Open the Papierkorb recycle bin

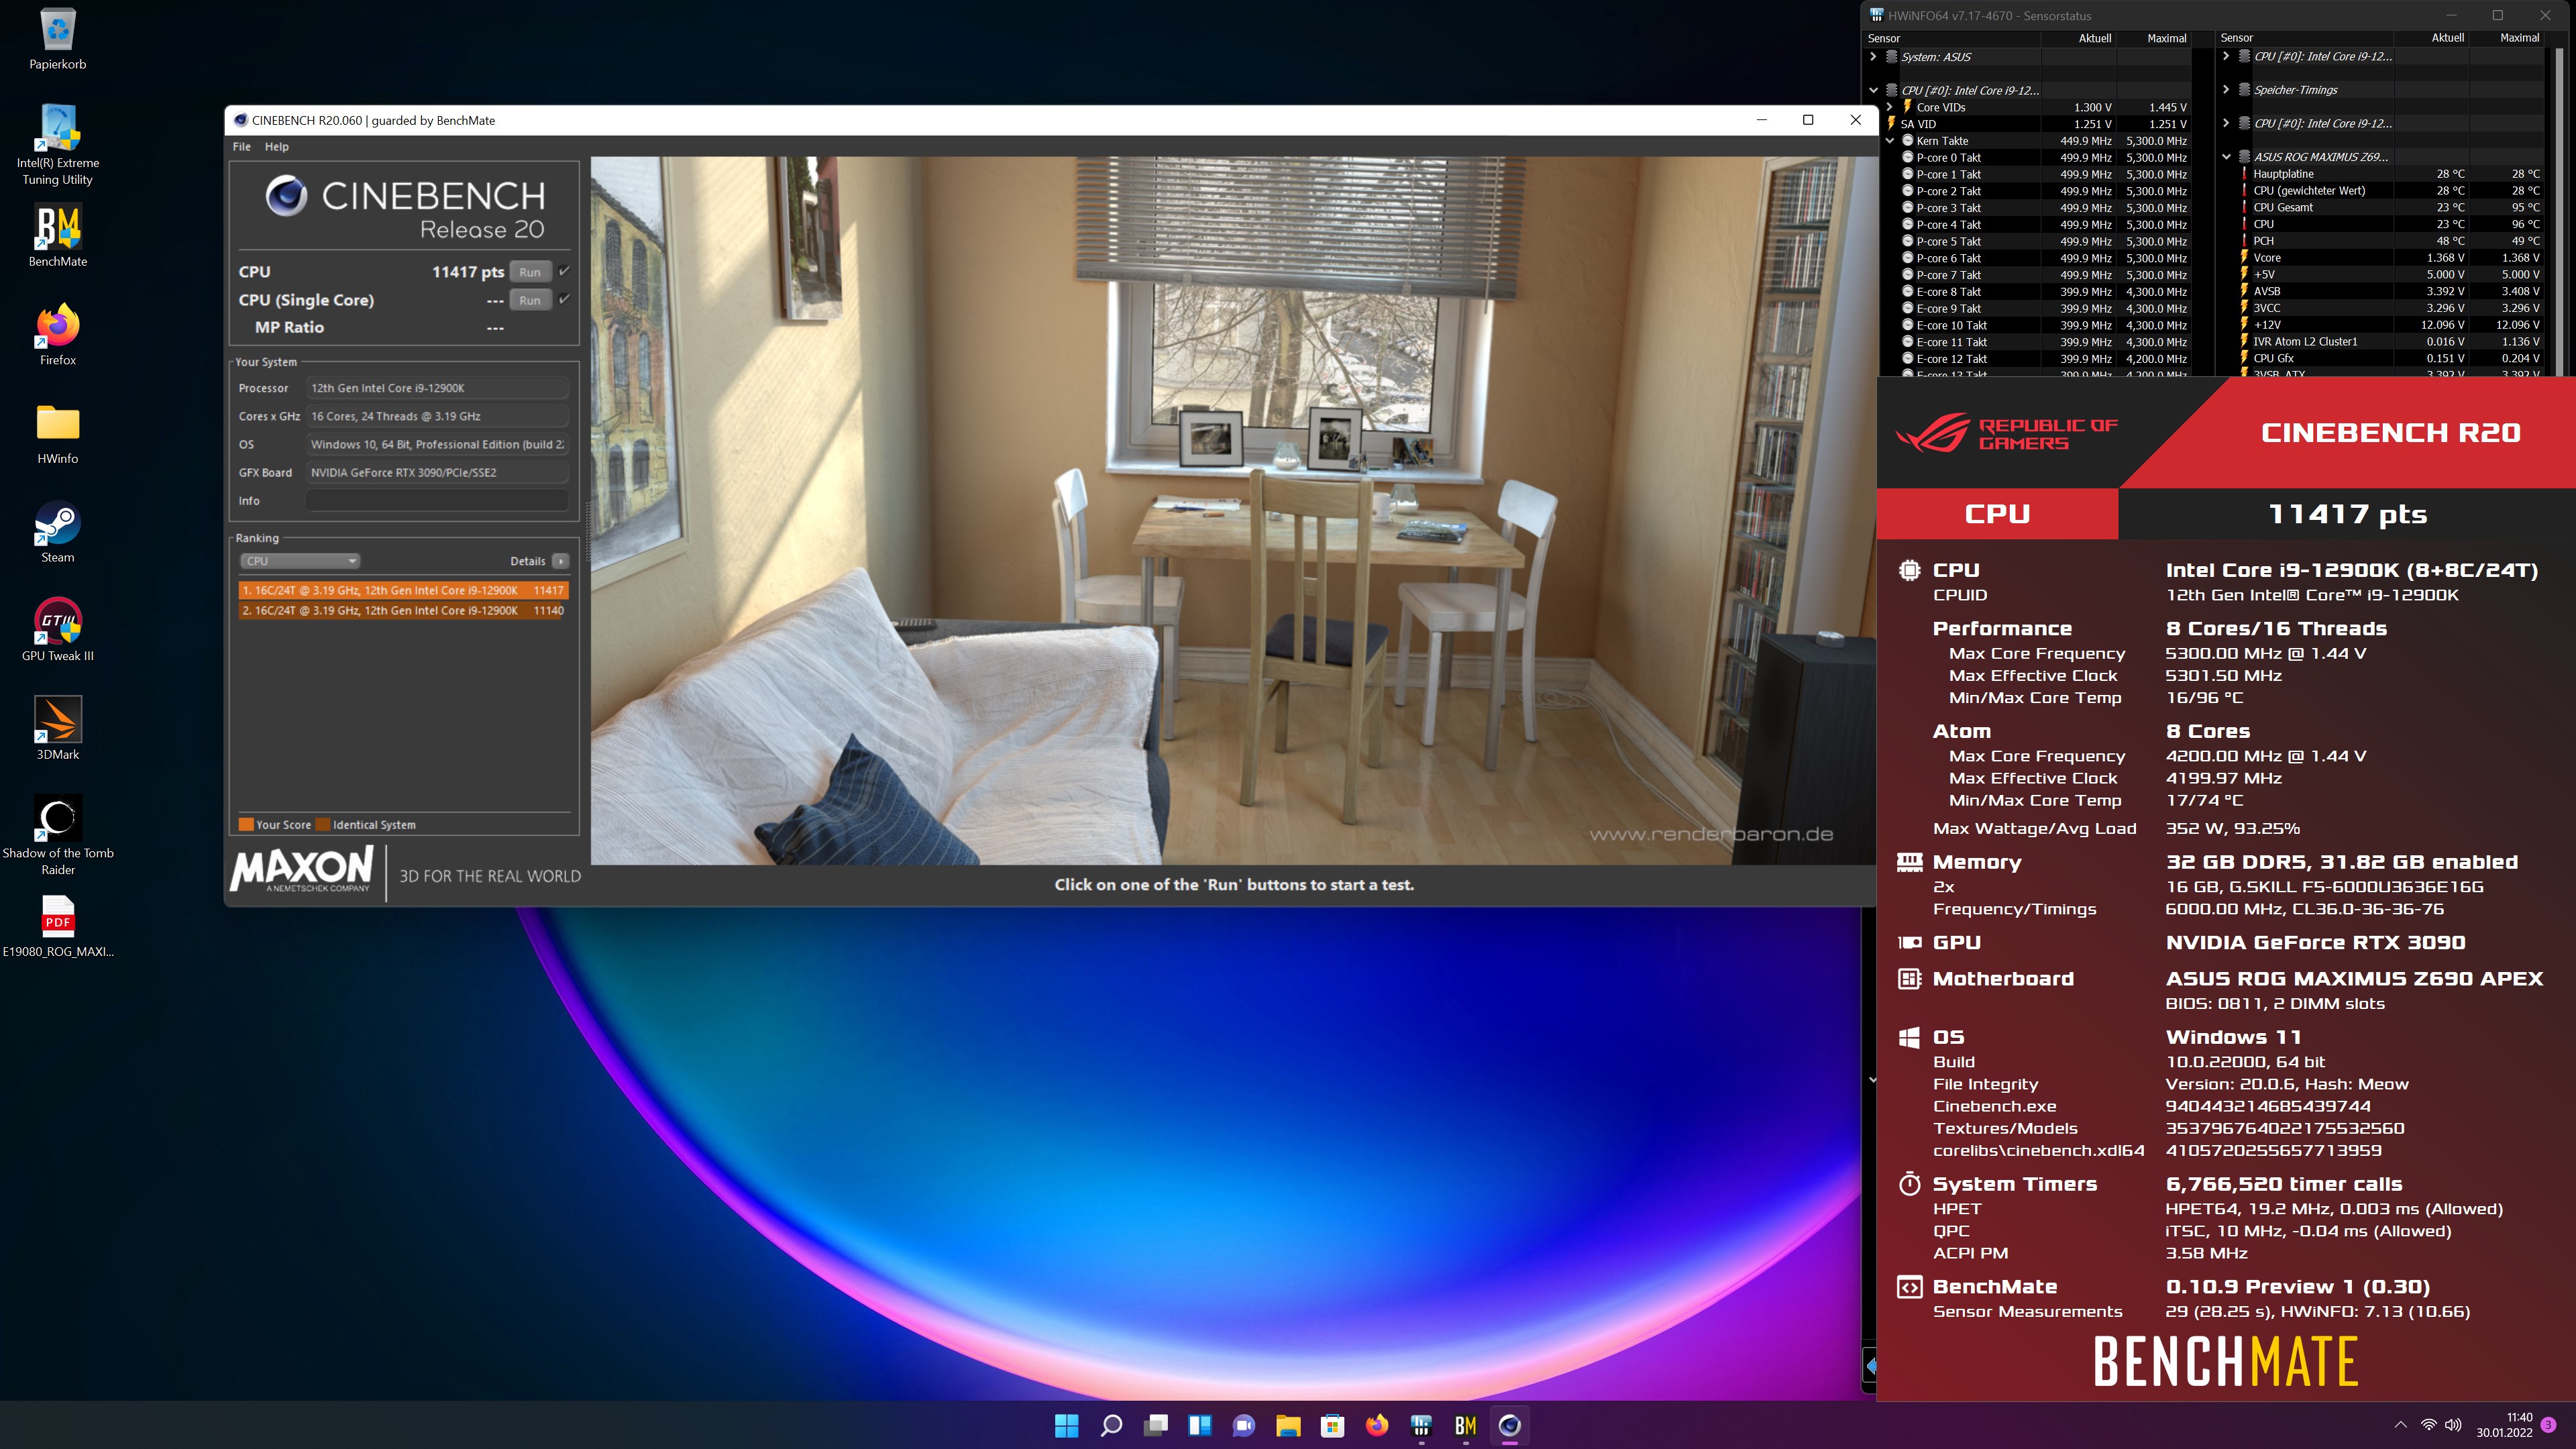[x=58, y=39]
